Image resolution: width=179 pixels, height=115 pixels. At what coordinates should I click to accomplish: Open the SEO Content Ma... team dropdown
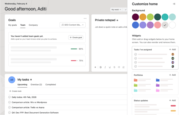point(72,25)
